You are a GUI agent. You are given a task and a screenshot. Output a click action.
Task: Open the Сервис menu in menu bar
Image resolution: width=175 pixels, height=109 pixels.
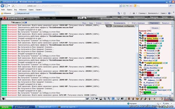pos(31,10)
